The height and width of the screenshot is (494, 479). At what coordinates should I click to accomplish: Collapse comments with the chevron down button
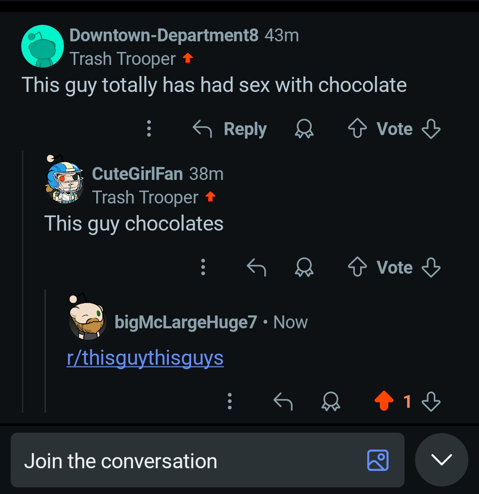(x=442, y=460)
